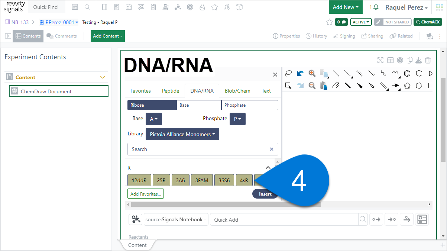Click the Add Favorites button
The width and height of the screenshot is (447, 251).
146,194
